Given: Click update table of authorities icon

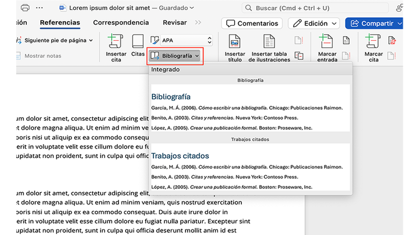Looking at the screenshot, I should coord(392,56).
